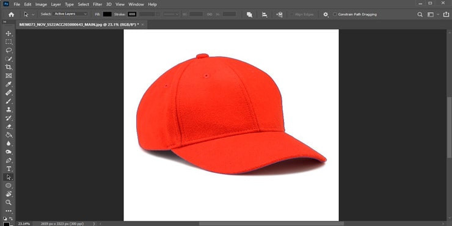Screen dimensions: 452x226
Task: Toggle the Align Edges checkbox
Action: tap(291, 15)
